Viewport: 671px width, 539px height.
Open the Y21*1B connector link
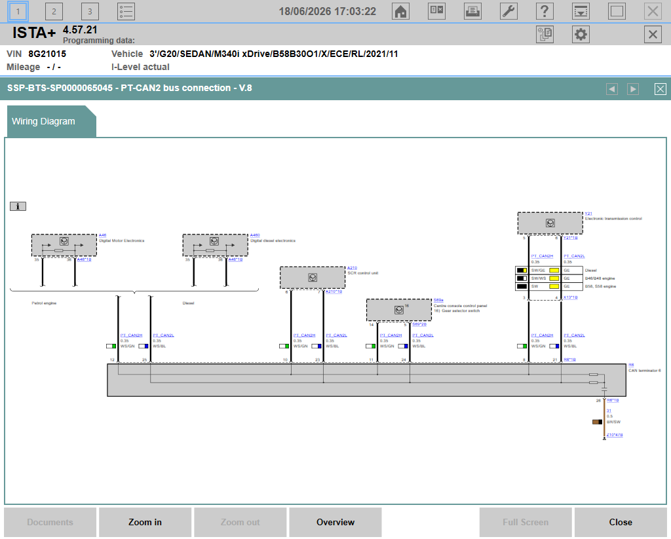(x=571, y=238)
